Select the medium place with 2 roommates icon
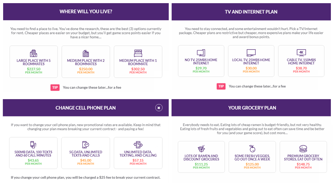 (86, 53)
